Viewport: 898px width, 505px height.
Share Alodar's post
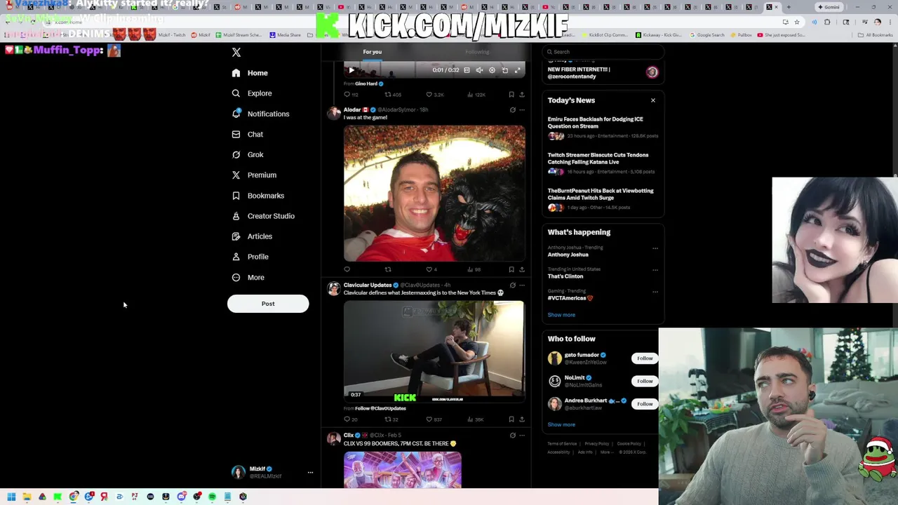(522, 269)
